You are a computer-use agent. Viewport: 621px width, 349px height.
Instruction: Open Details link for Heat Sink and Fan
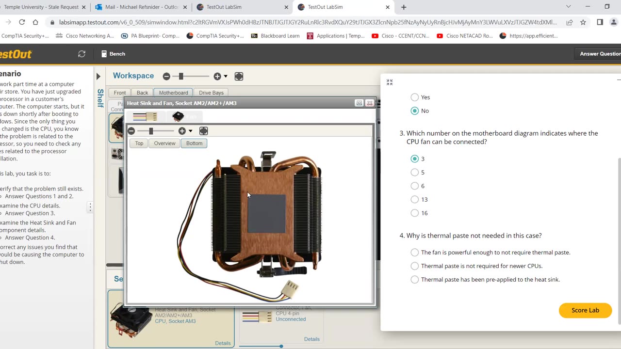[x=223, y=343]
